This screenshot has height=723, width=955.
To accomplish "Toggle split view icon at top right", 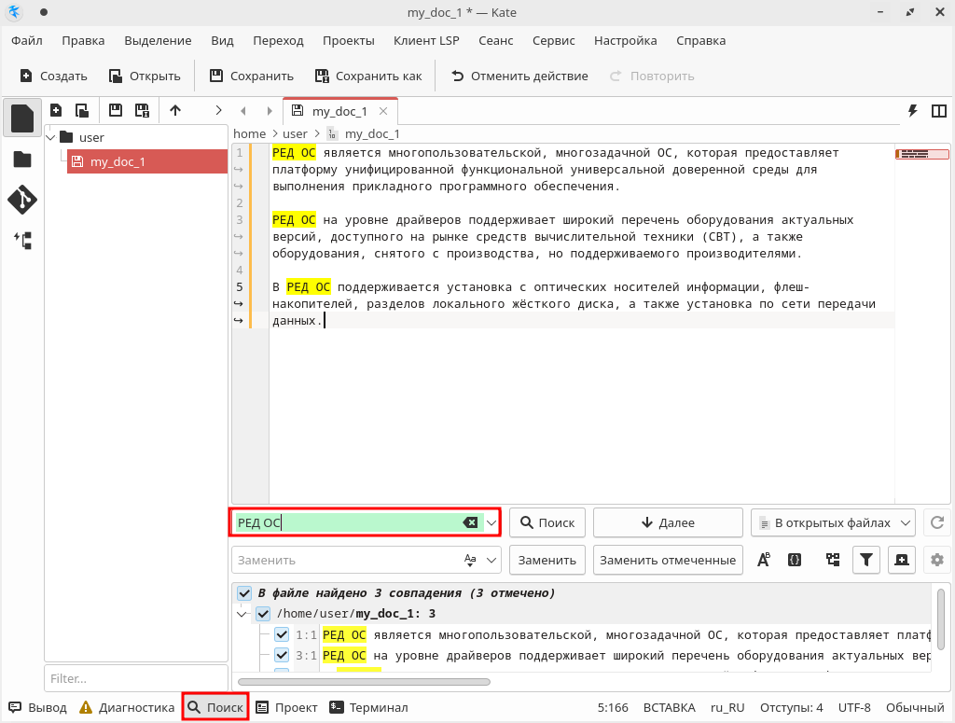I will 938,111.
